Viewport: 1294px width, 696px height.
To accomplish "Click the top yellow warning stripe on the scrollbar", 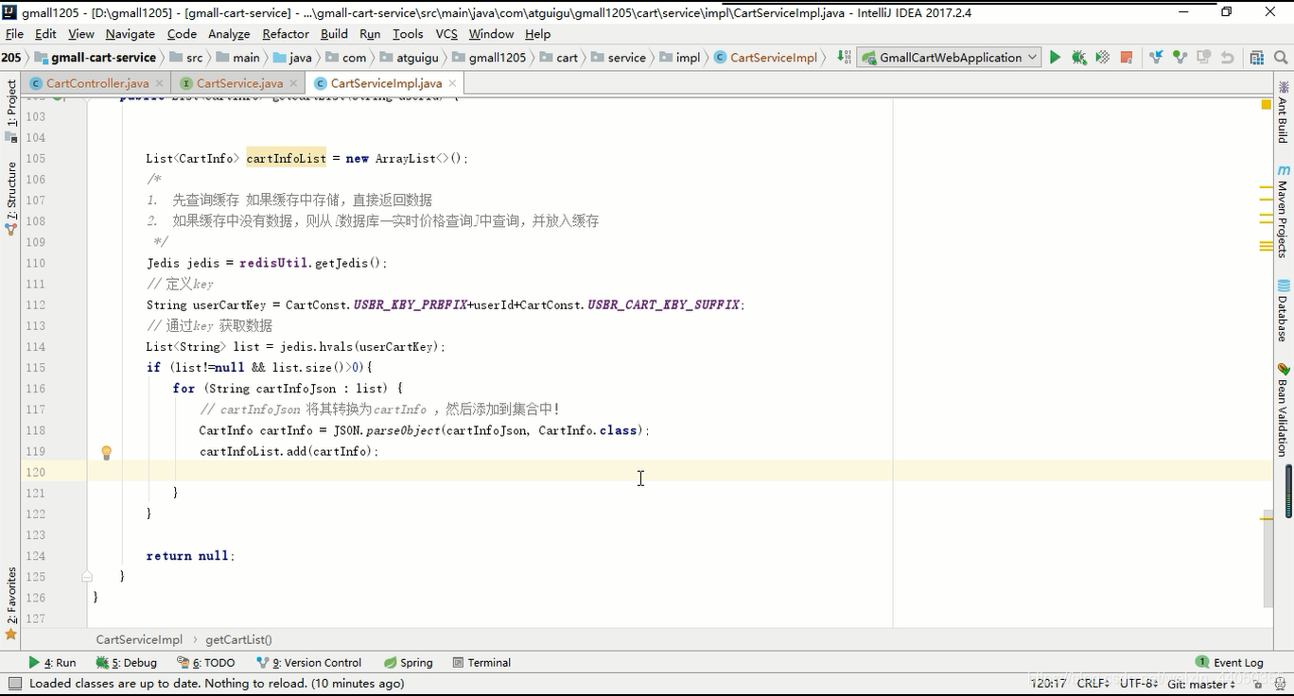I will (1266, 189).
